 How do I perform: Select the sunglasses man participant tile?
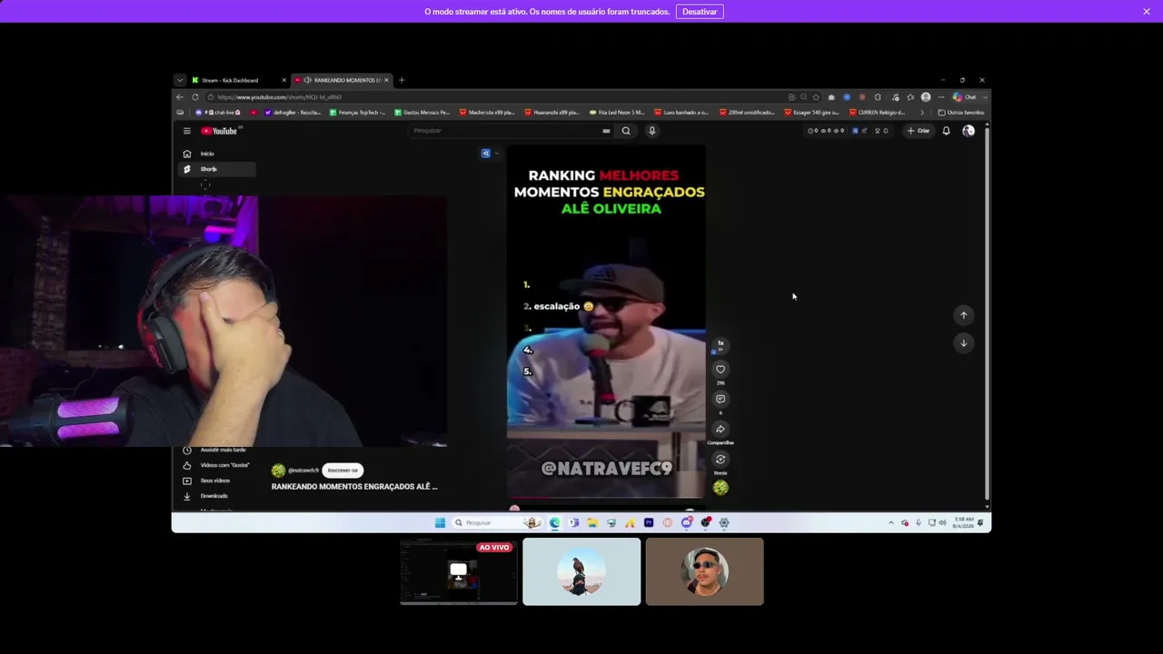click(704, 571)
